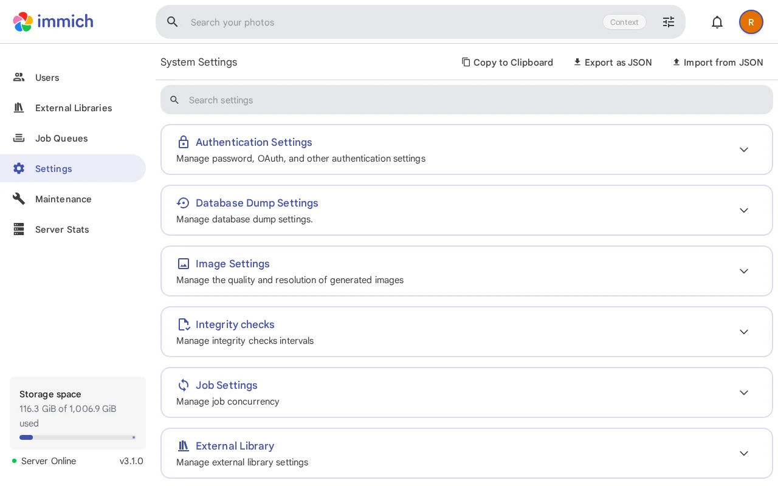Toggle the Context search button
778x486 pixels.
(x=624, y=22)
